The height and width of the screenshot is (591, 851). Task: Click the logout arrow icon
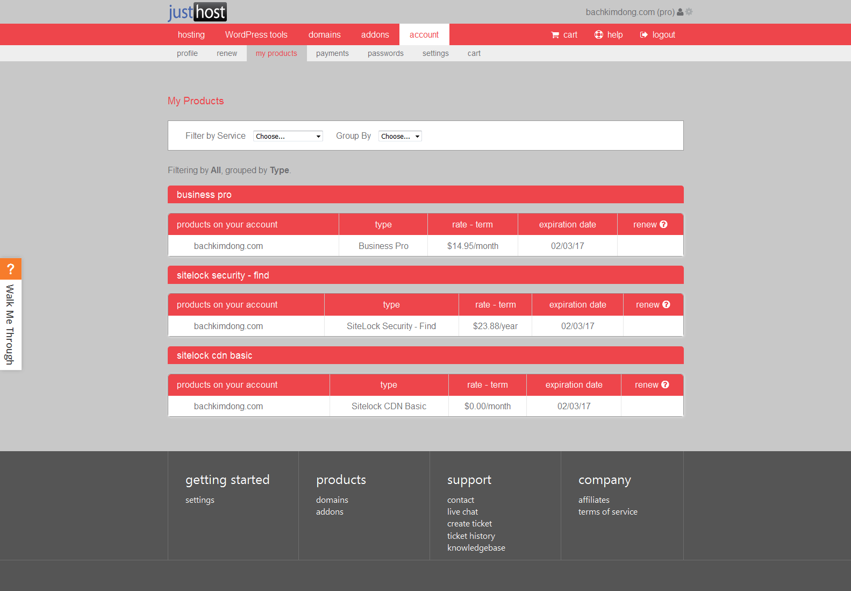(644, 34)
